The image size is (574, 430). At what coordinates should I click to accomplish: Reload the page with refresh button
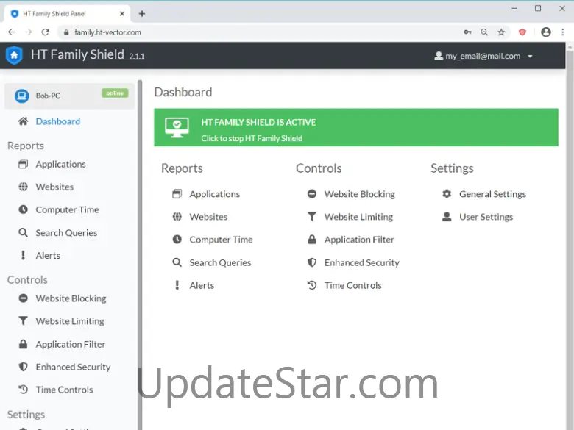46,32
